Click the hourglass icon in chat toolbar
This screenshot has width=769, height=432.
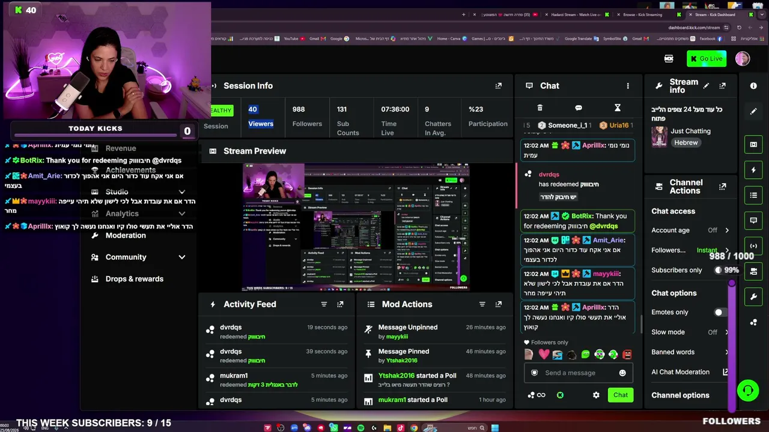[617, 108]
